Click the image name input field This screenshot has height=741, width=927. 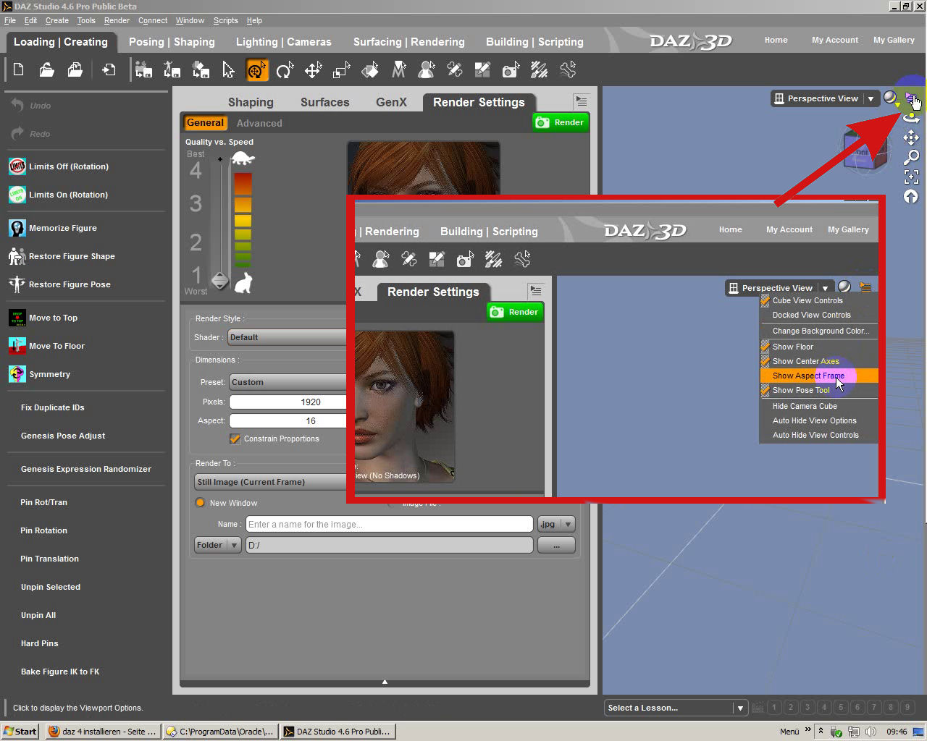click(390, 524)
